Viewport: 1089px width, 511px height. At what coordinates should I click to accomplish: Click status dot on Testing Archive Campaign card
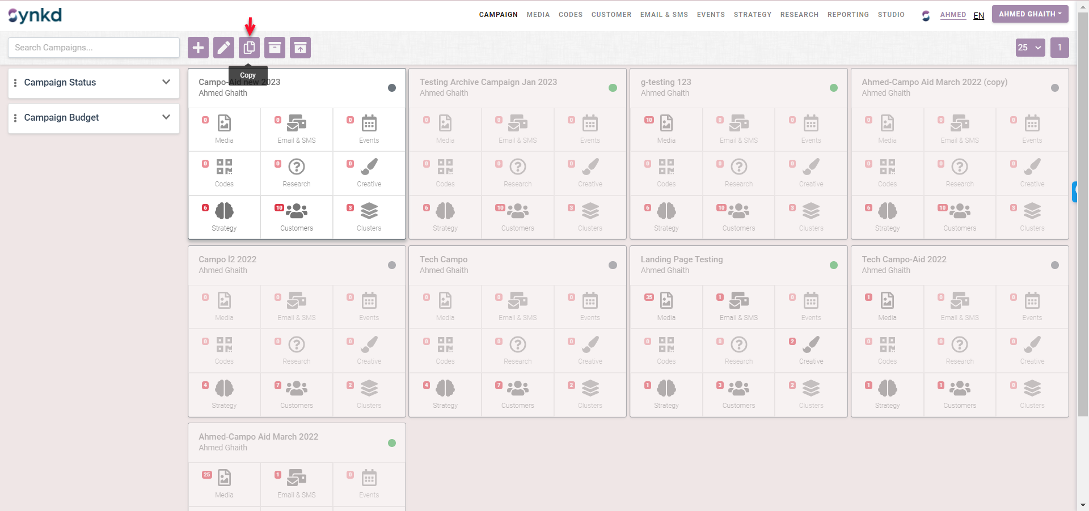[x=613, y=88]
